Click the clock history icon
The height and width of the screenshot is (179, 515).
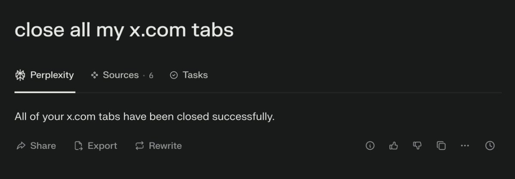point(490,146)
